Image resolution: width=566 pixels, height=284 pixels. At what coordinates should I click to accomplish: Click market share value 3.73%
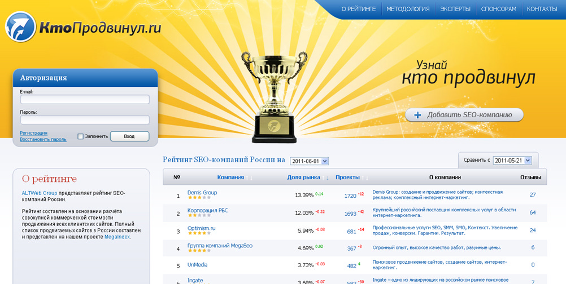[x=306, y=265]
